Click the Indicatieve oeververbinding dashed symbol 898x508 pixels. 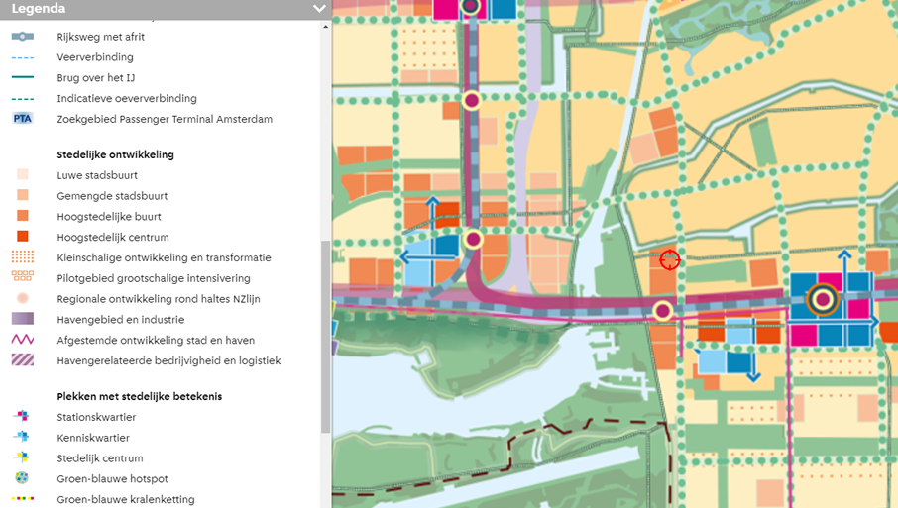[x=23, y=99]
